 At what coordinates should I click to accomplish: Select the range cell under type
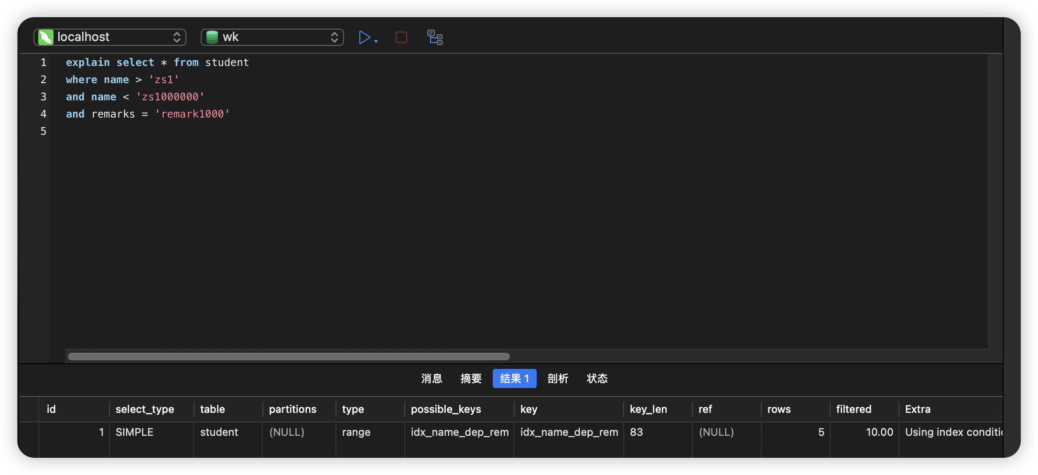point(370,432)
